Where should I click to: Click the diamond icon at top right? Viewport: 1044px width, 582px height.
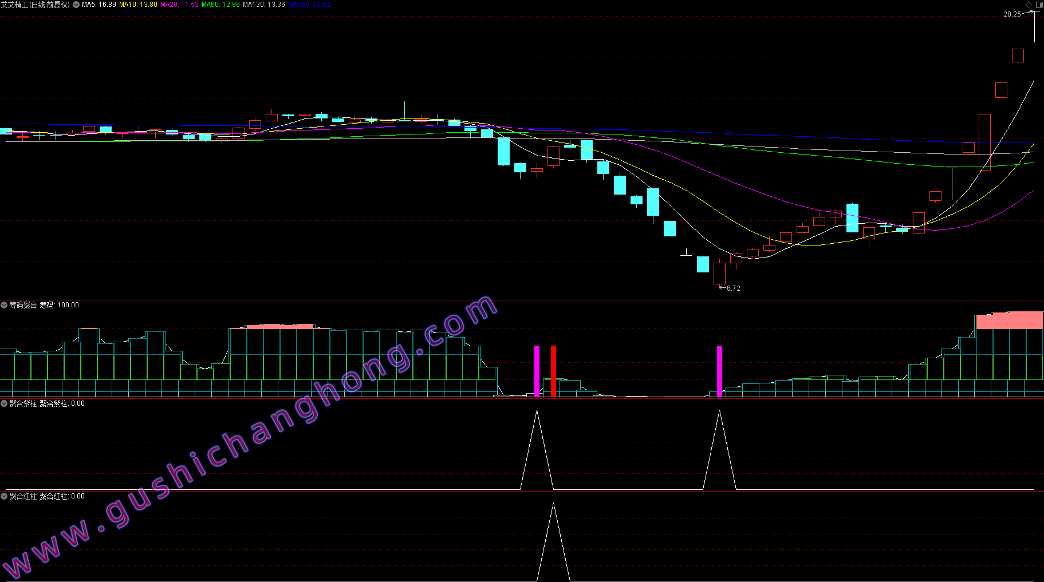(1029, 5)
